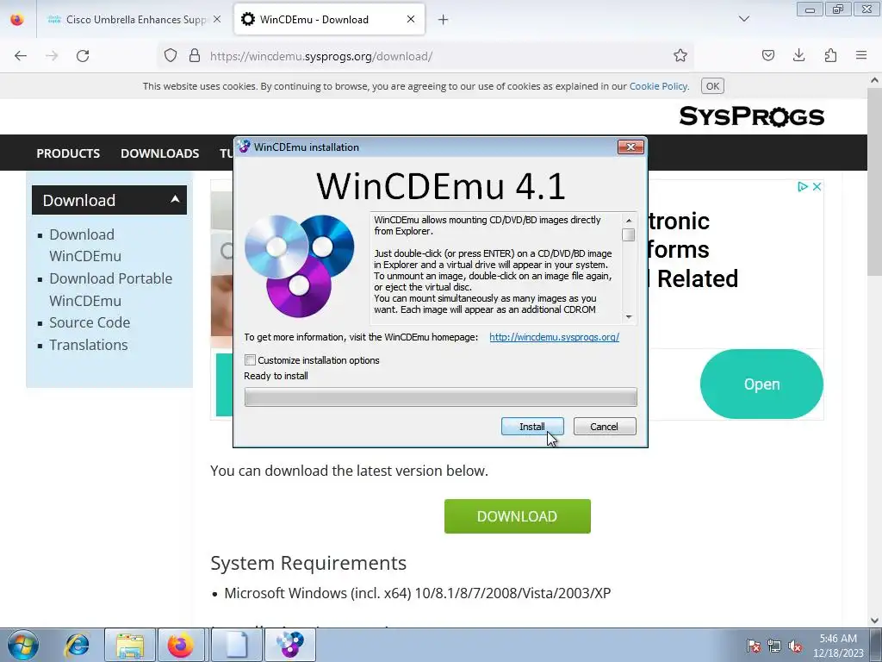Viewport: 882px width, 662px height.
Task: Click the Firefox logo in the tab bar
Action: pos(17,20)
